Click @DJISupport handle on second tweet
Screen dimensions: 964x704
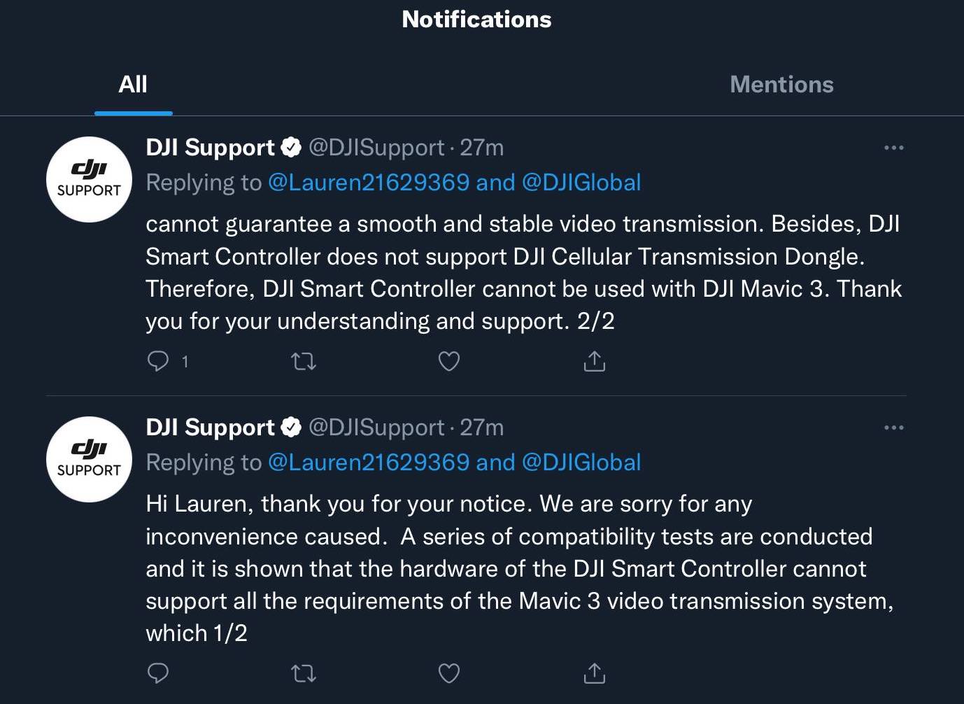click(x=376, y=428)
